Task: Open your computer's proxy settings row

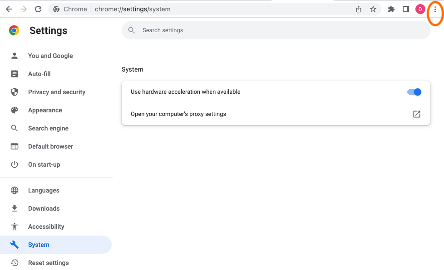Action: (x=276, y=114)
